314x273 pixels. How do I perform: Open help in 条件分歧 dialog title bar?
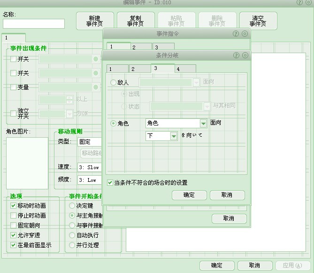[236, 55]
